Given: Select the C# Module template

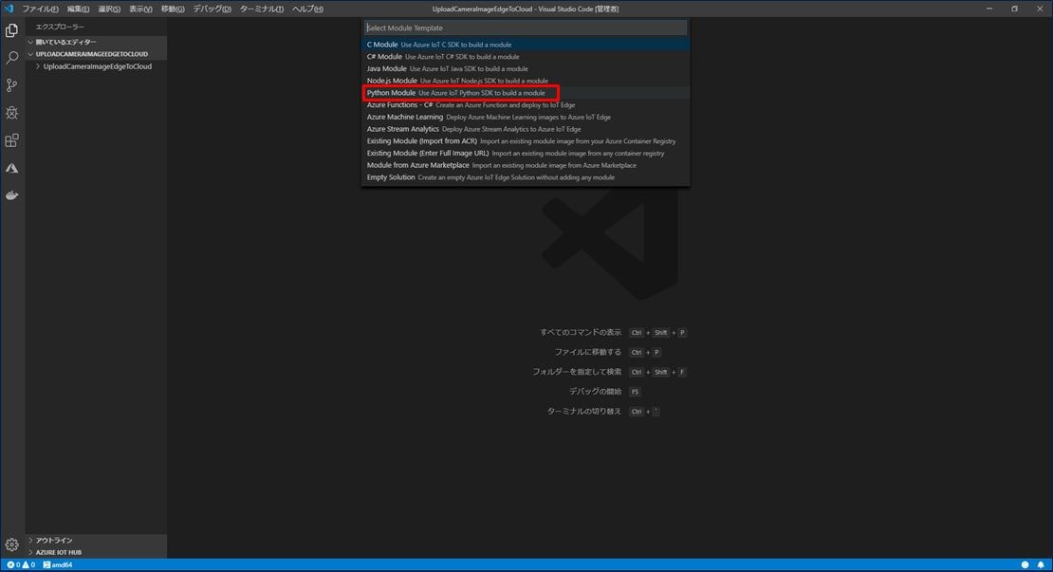Looking at the screenshot, I should click(x=384, y=56).
